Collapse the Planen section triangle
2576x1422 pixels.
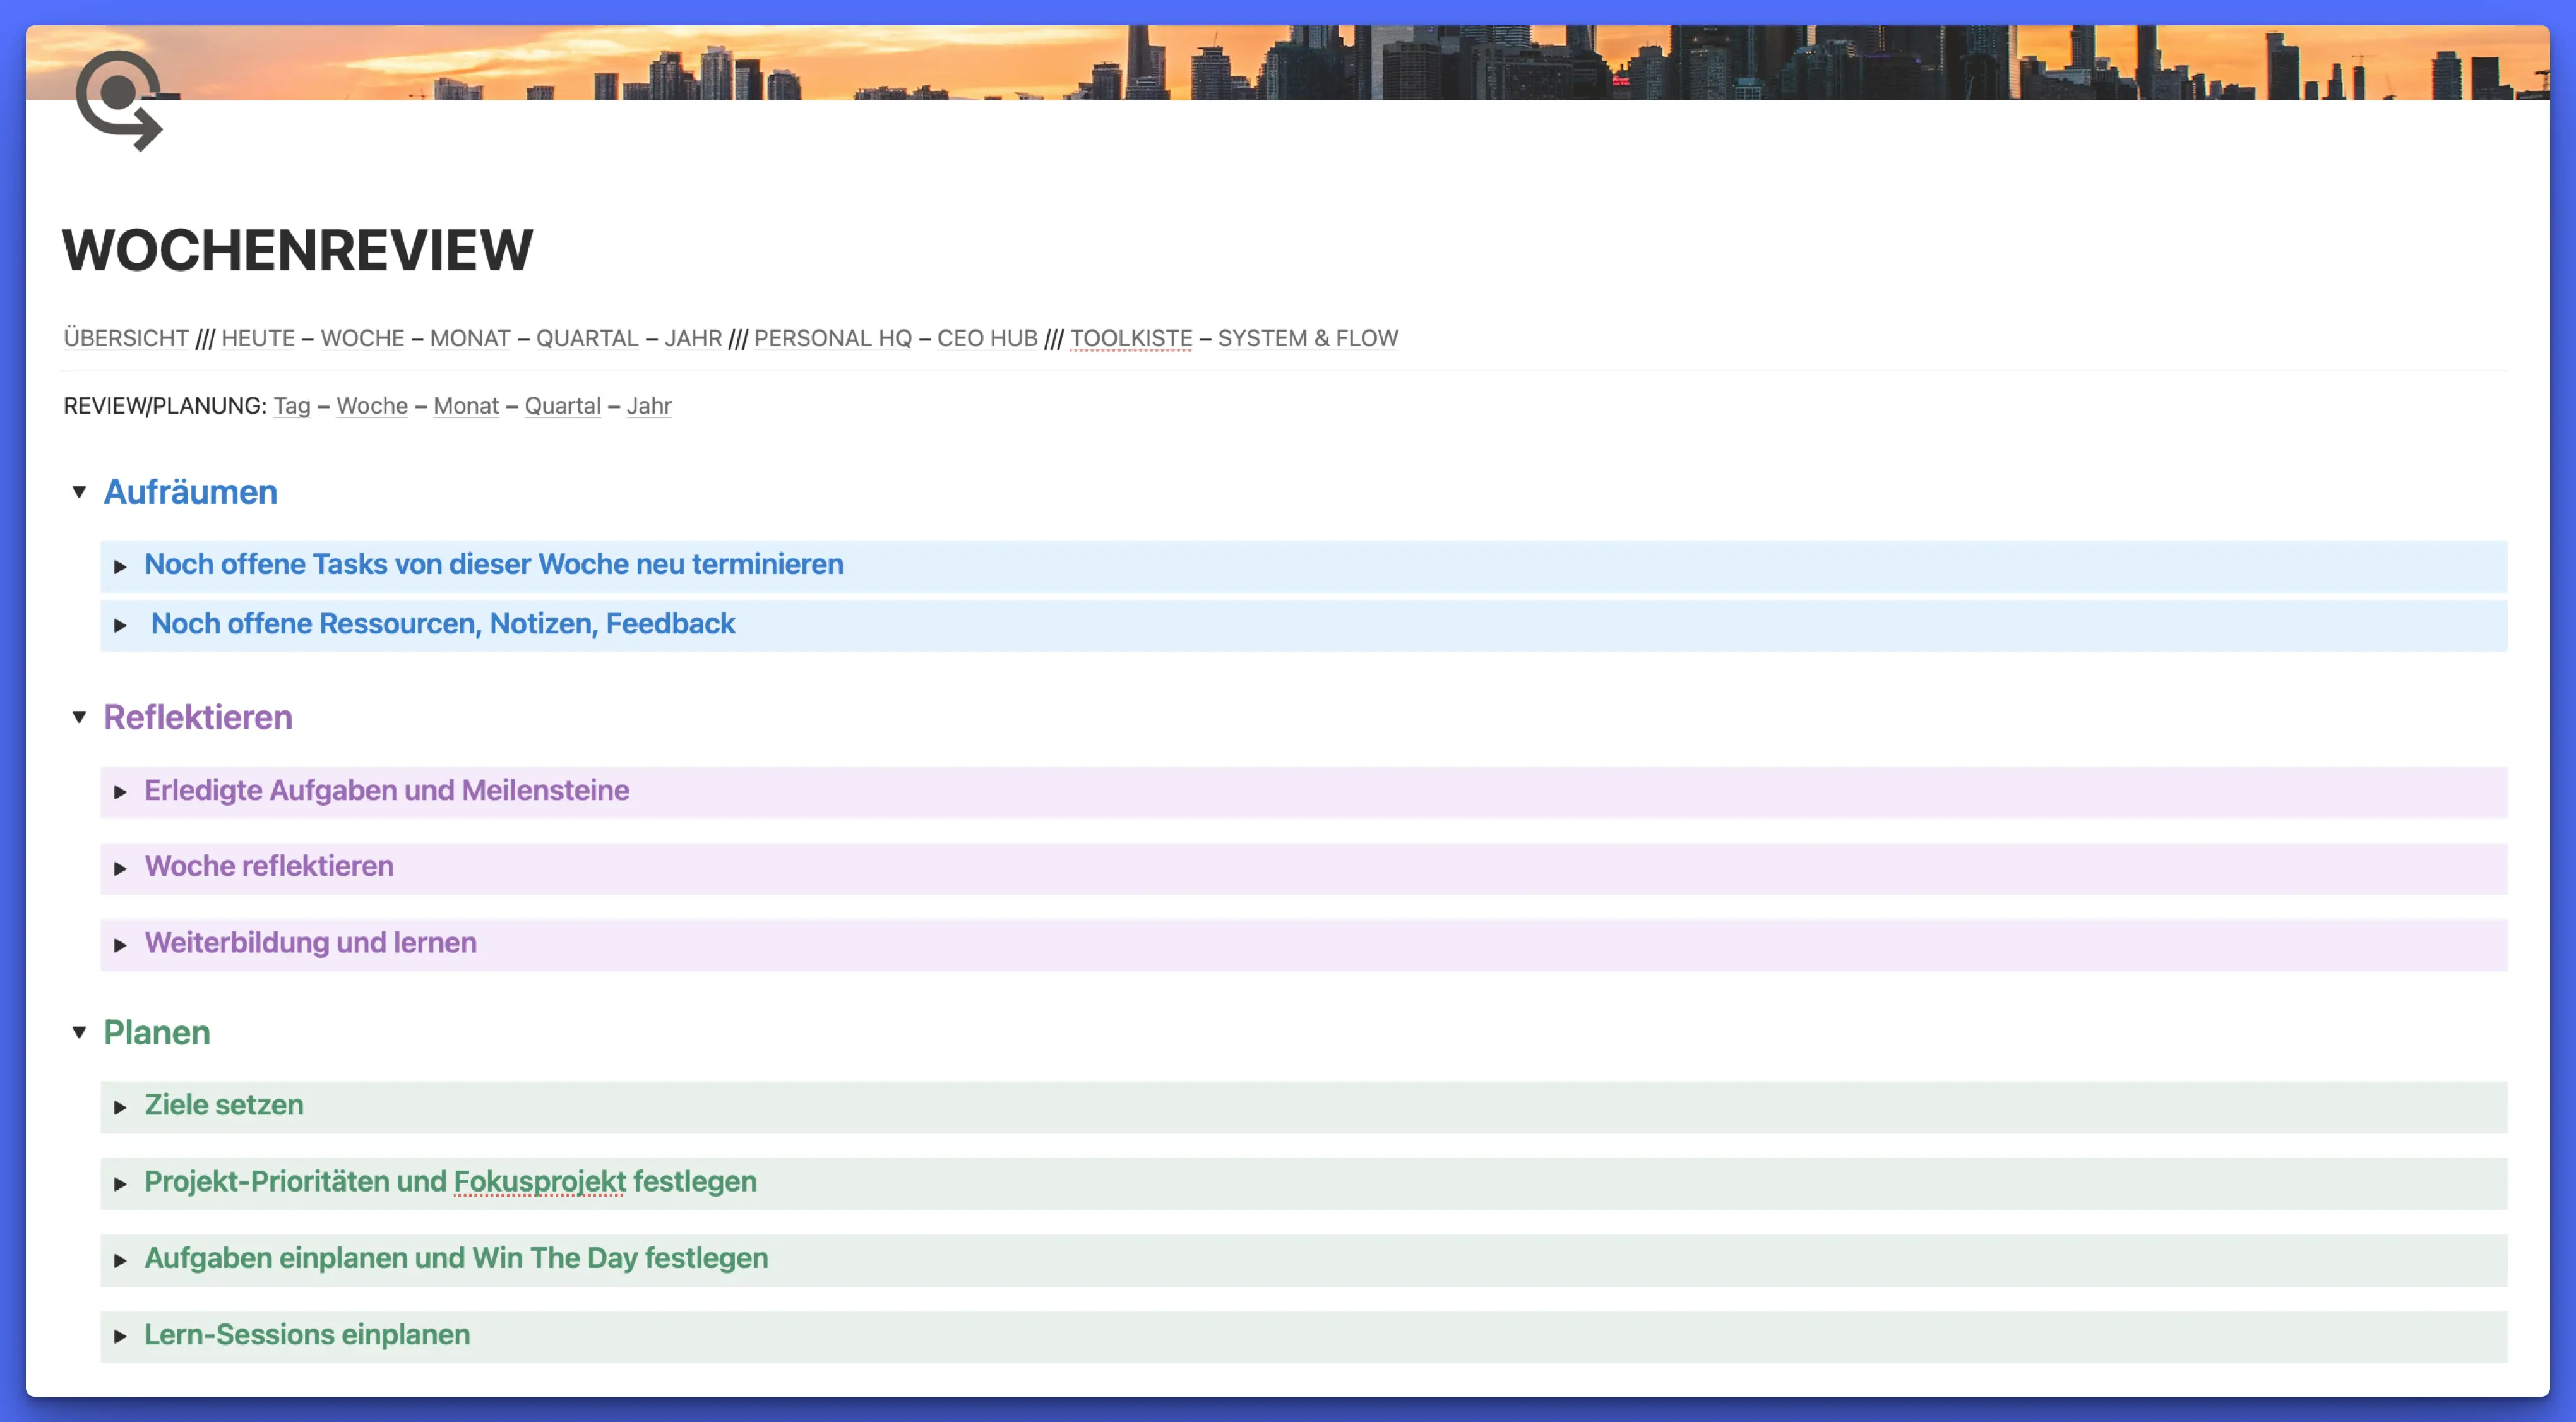(79, 1031)
